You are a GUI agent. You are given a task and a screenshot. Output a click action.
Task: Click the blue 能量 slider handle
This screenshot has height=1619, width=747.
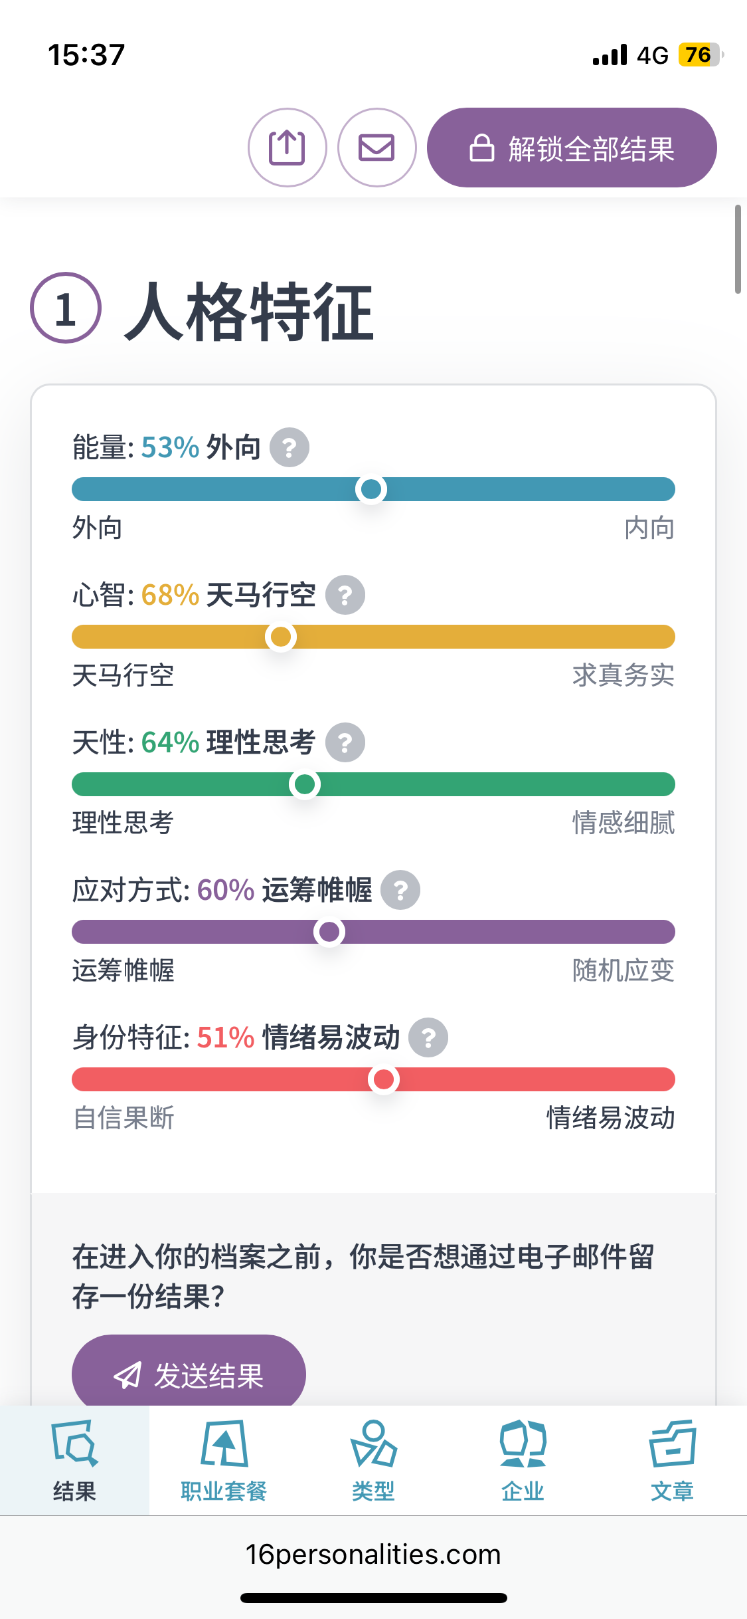pos(371,489)
